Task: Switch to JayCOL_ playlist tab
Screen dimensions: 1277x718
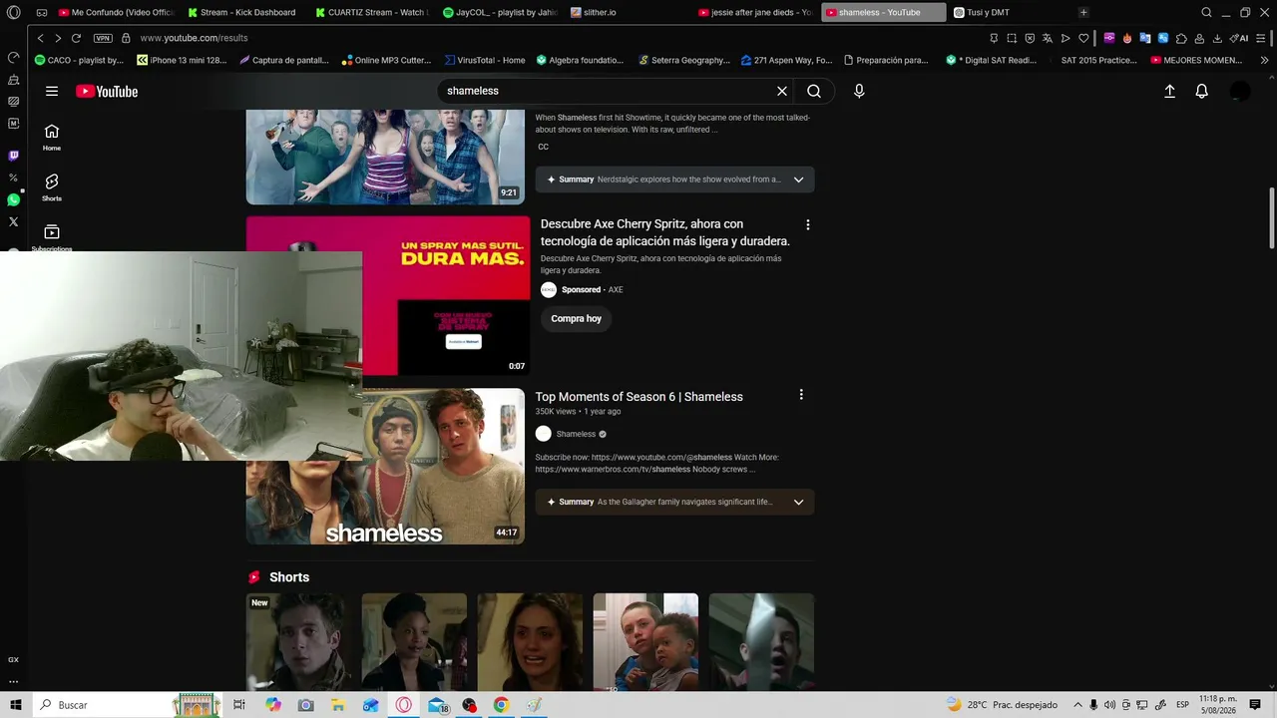Action: (x=501, y=13)
